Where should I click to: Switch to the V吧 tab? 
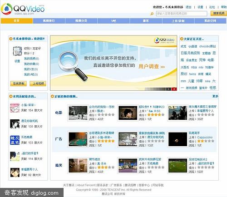coord(113,21)
